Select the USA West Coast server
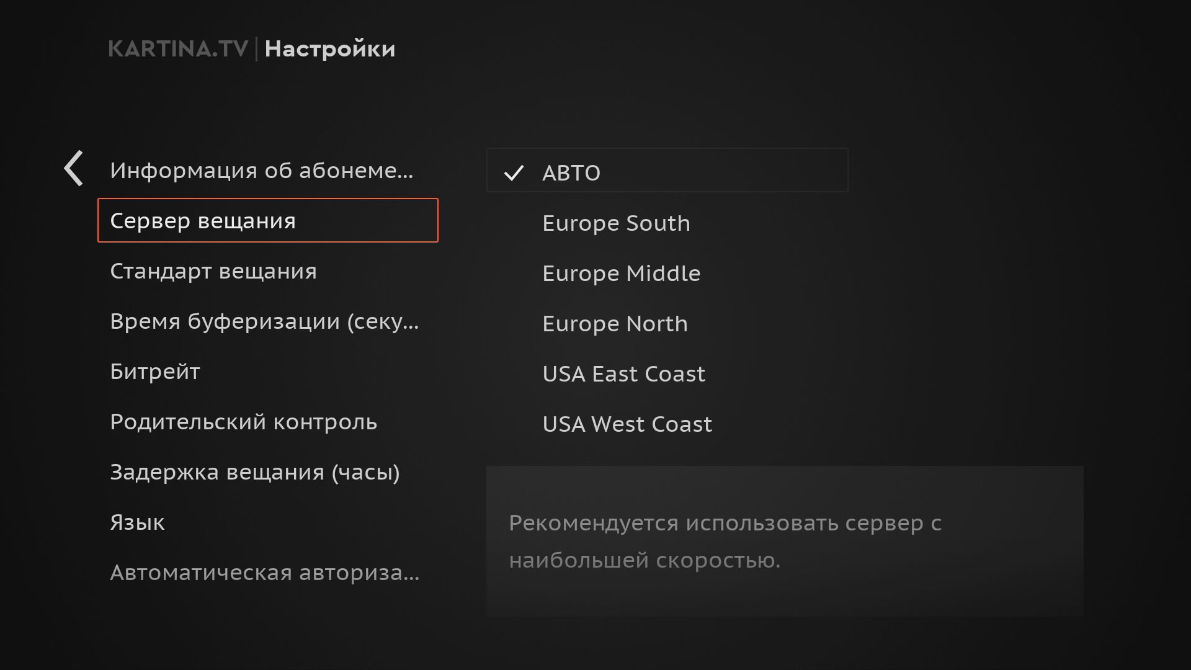This screenshot has height=670, width=1191. tap(627, 424)
